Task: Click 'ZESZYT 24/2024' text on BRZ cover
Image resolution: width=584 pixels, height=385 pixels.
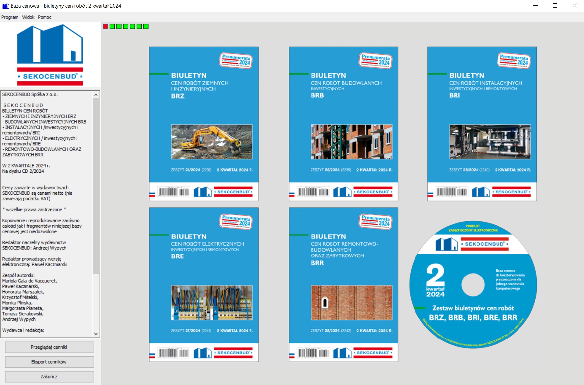Action: click(186, 170)
